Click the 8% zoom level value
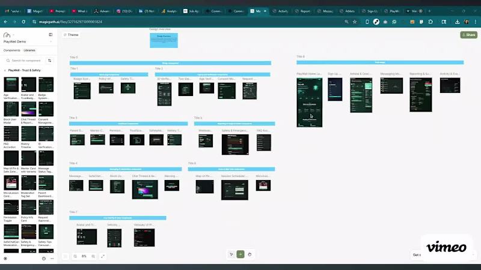 click(x=84, y=256)
